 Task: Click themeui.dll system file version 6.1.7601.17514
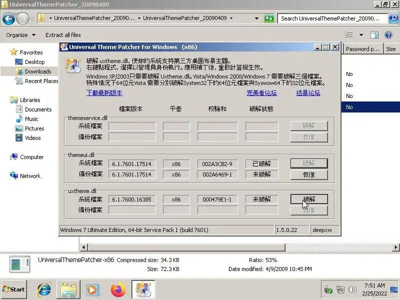(132, 164)
